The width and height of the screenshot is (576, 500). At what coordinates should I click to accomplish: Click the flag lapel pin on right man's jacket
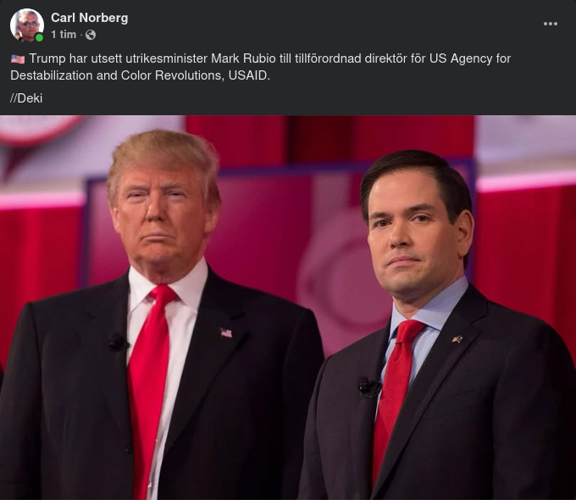pyautogui.click(x=457, y=339)
